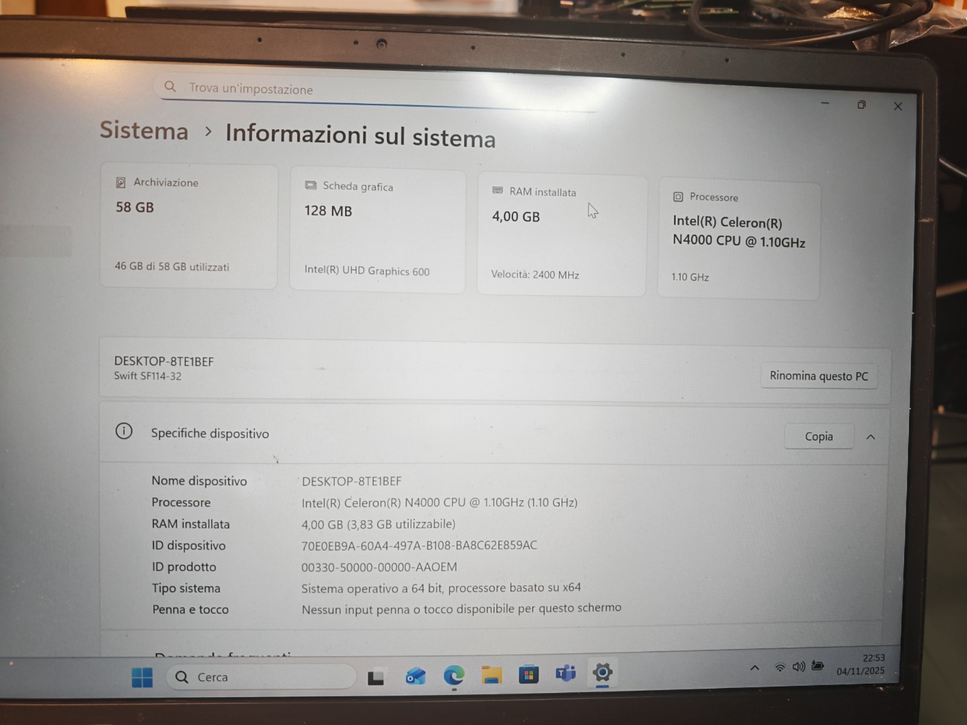Select the text 4,00 GB (3,83 GB utilizzabile)
Viewport: 967px width, 725px height.
click(x=378, y=524)
